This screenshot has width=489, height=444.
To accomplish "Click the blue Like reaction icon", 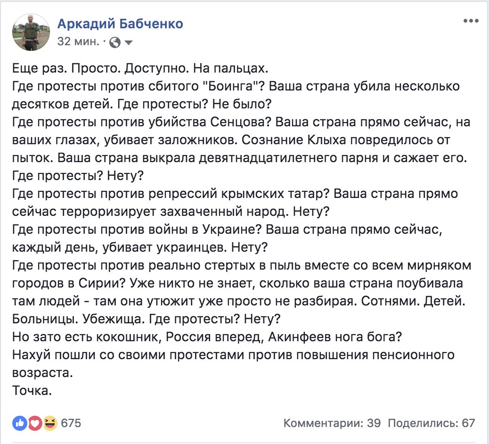I will point(20,423).
